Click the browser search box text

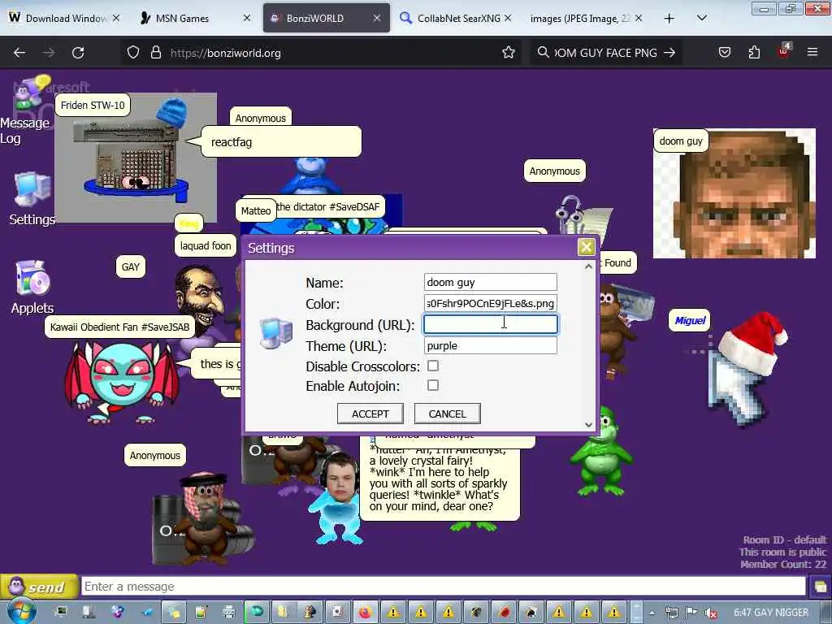[x=605, y=53]
